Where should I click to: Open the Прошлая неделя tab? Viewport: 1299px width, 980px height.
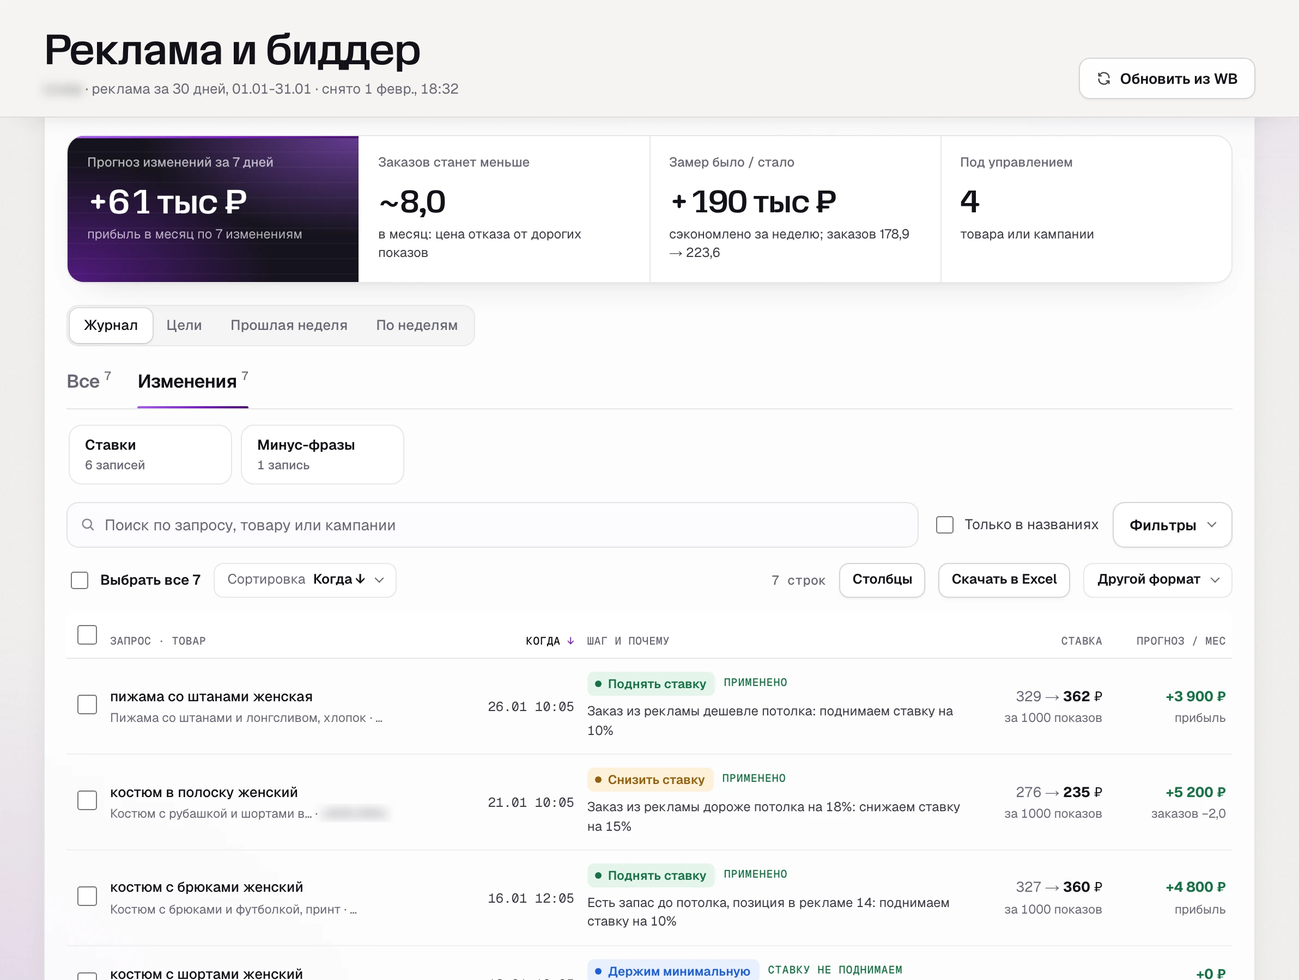tap(289, 325)
